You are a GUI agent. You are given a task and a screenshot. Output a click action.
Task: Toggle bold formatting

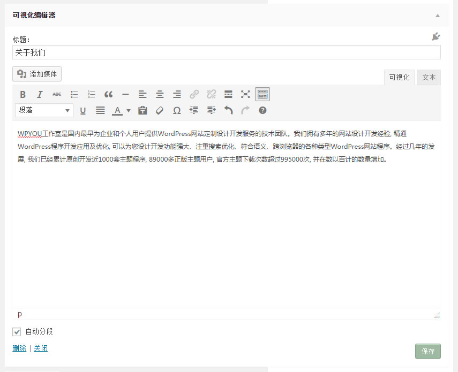pos(22,94)
